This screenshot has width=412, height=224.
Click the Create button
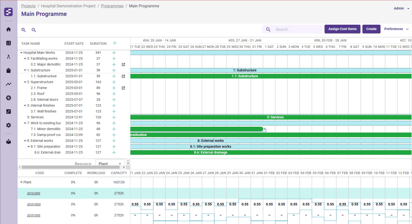click(x=371, y=29)
